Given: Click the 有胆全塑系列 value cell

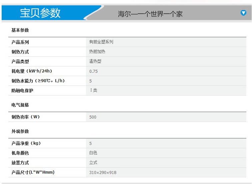Looking at the screenshot, I should (x=101, y=42).
